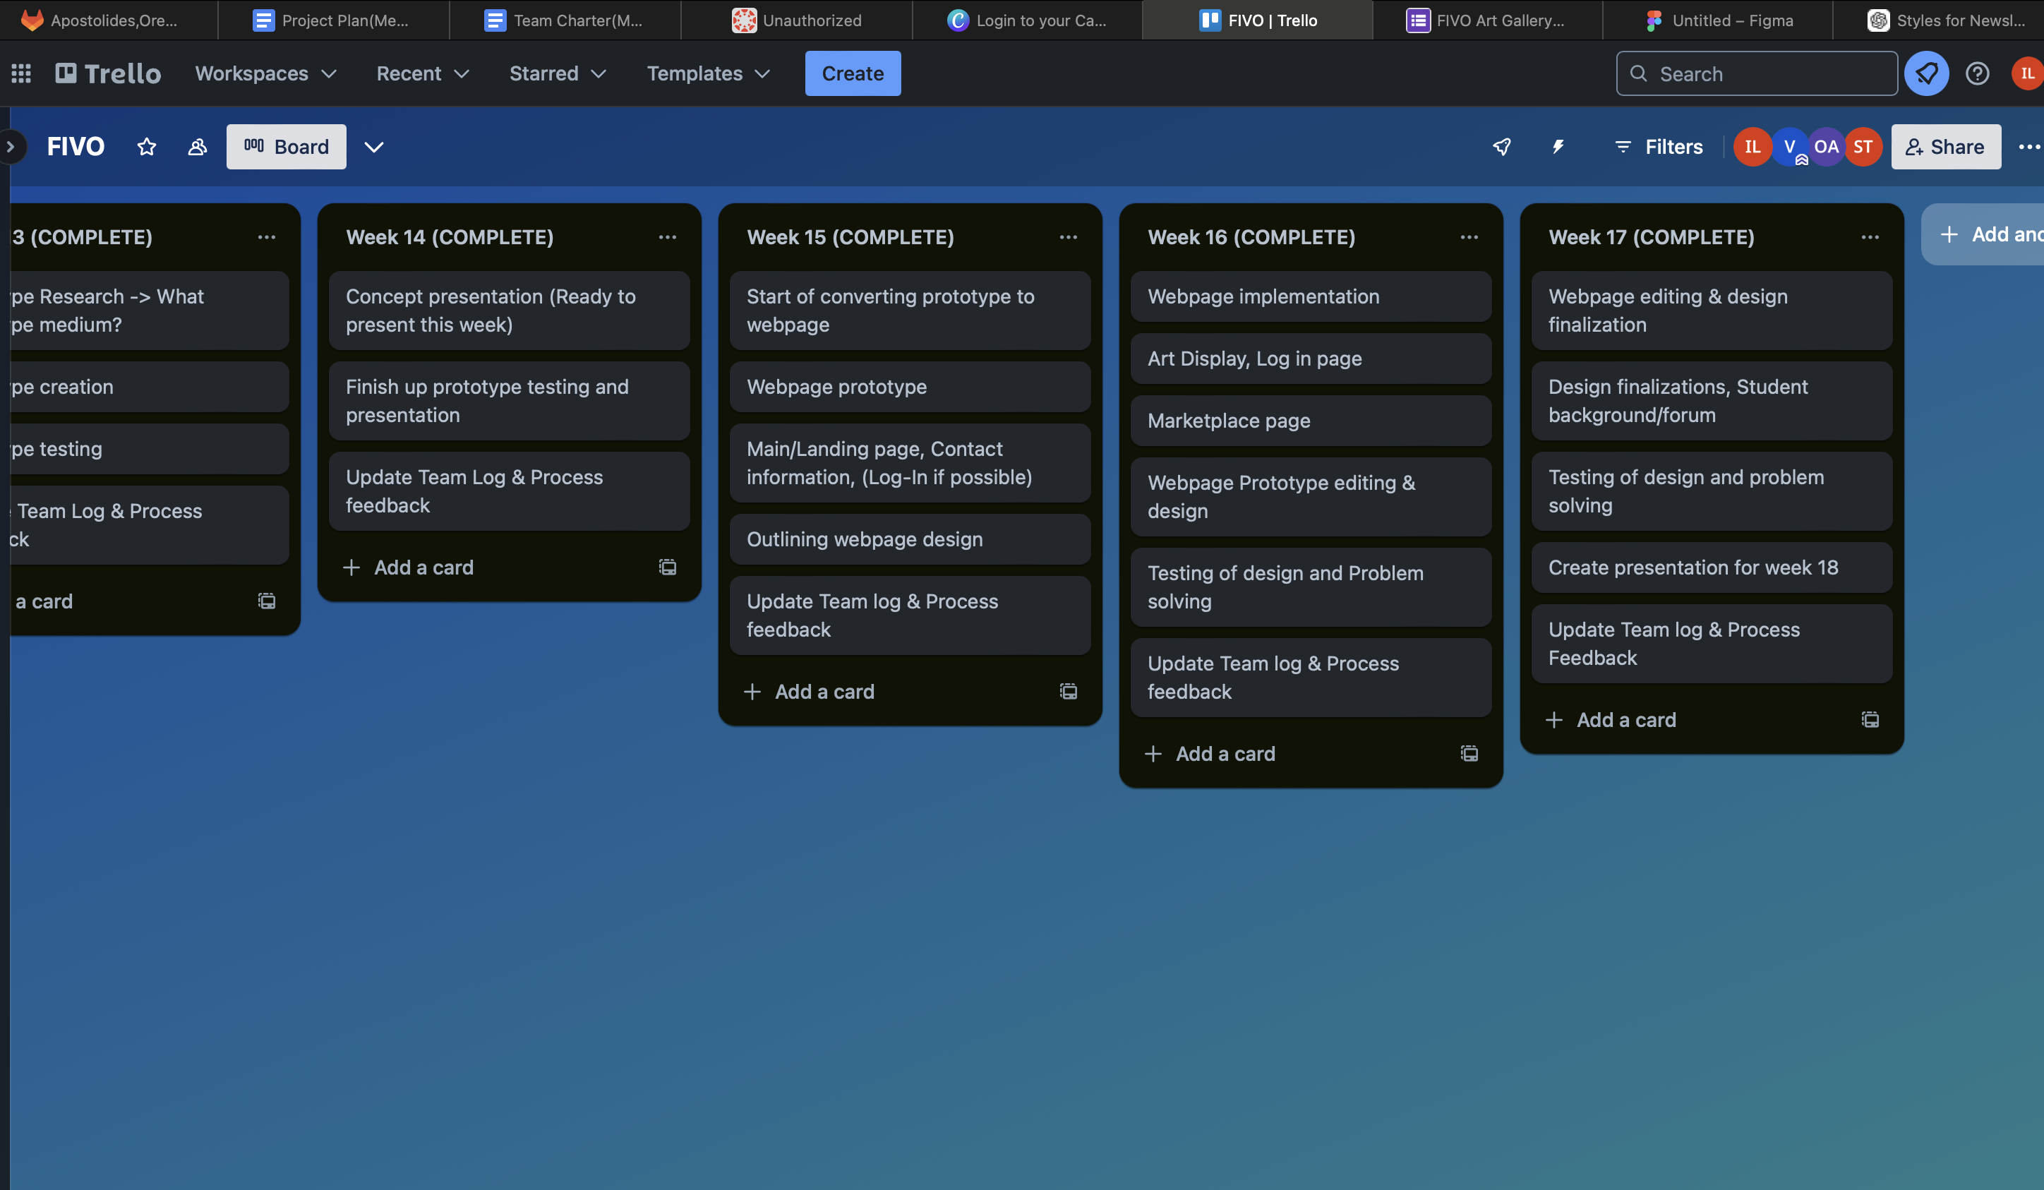Open board views switcher chevron
Viewport: 2044px width, 1190px height.
[373, 147]
